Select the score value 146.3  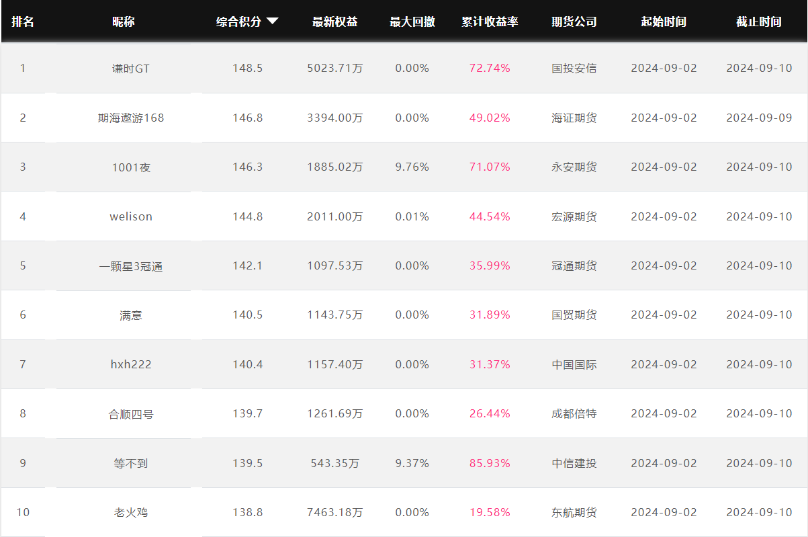tap(248, 167)
